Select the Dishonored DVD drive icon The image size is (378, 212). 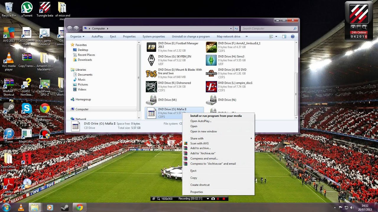[x=151, y=87]
